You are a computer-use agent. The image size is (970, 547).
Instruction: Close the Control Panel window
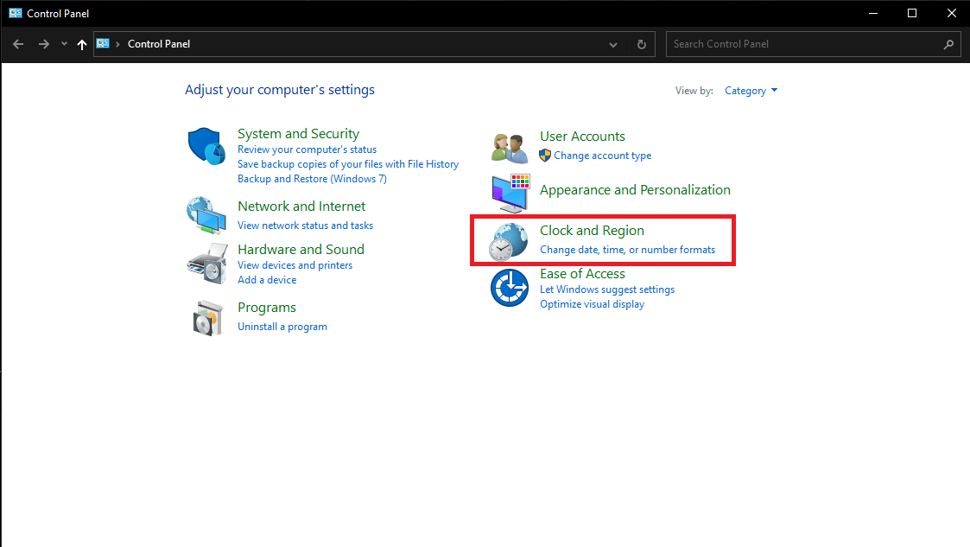click(952, 13)
